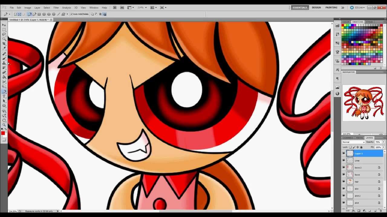Expand more workspaces chevron
387x217 pixels.
343,8
